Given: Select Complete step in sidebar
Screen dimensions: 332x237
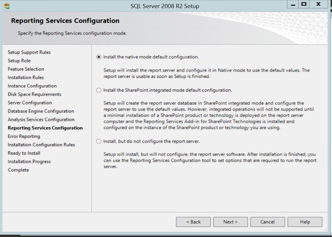Looking at the screenshot, I should pyautogui.click(x=18, y=170).
